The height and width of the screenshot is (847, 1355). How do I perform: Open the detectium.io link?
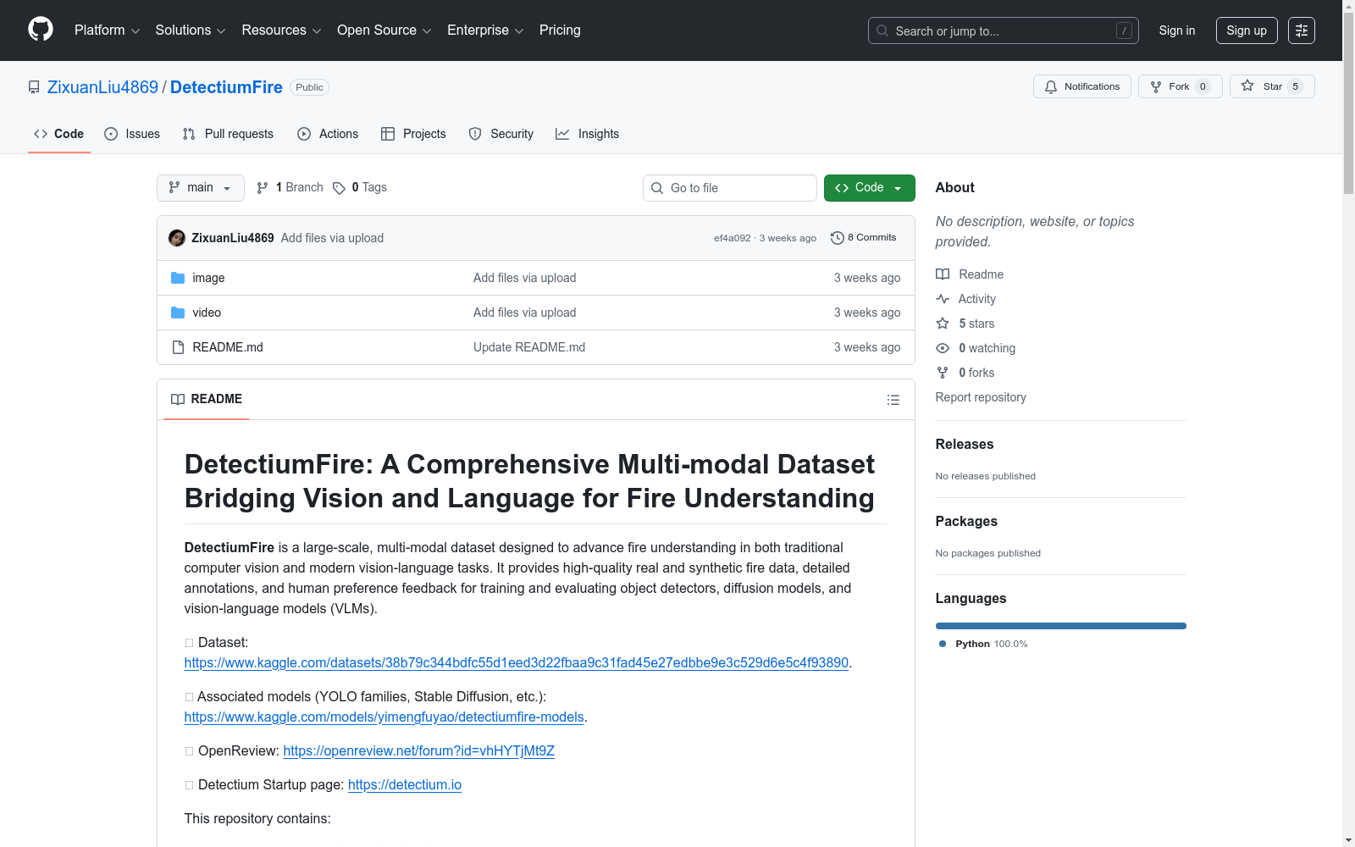tap(405, 784)
